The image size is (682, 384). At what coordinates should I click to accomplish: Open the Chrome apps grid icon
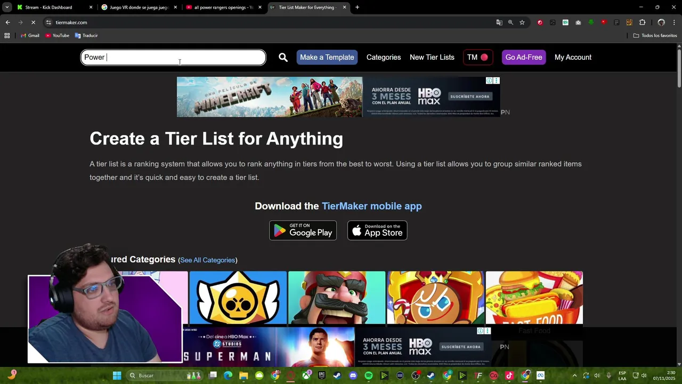point(7,35)
